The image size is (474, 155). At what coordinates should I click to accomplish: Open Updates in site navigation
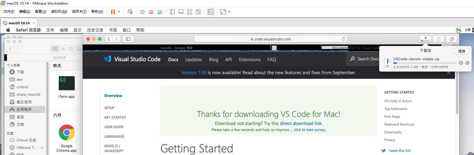tap(193, 59)
